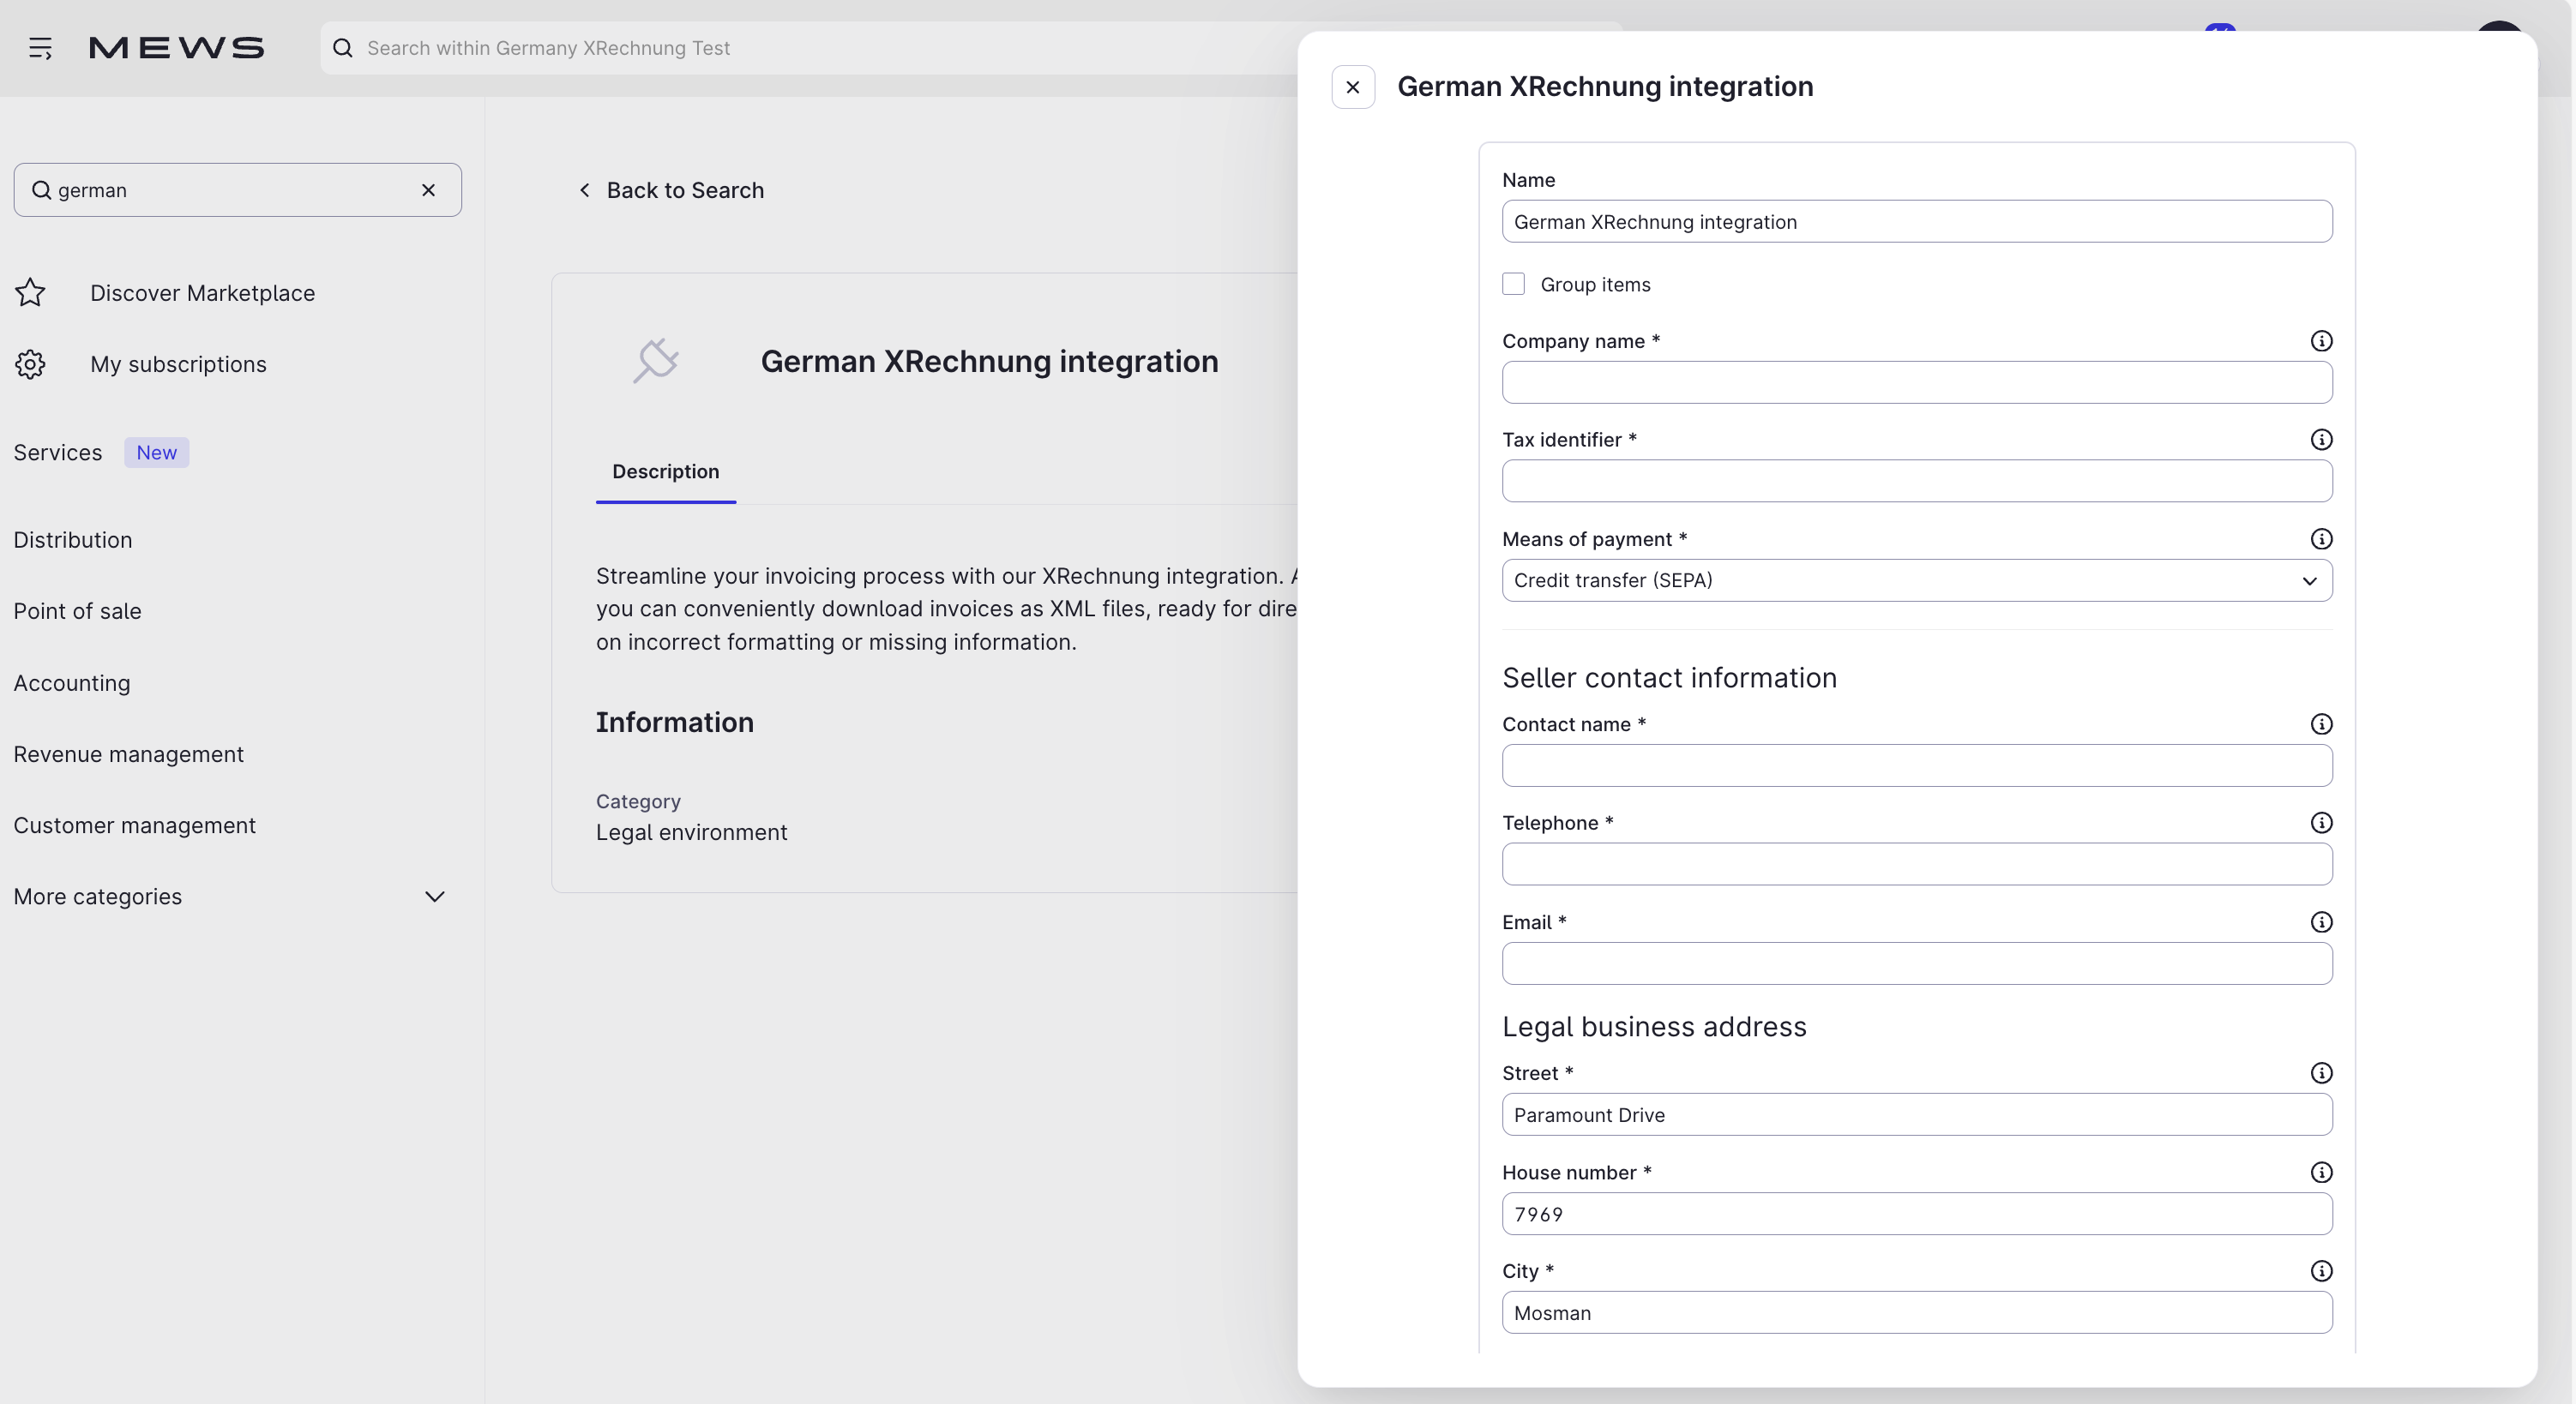Show info for Means of payment
2576x1404 pixels.
(2321, 540)
